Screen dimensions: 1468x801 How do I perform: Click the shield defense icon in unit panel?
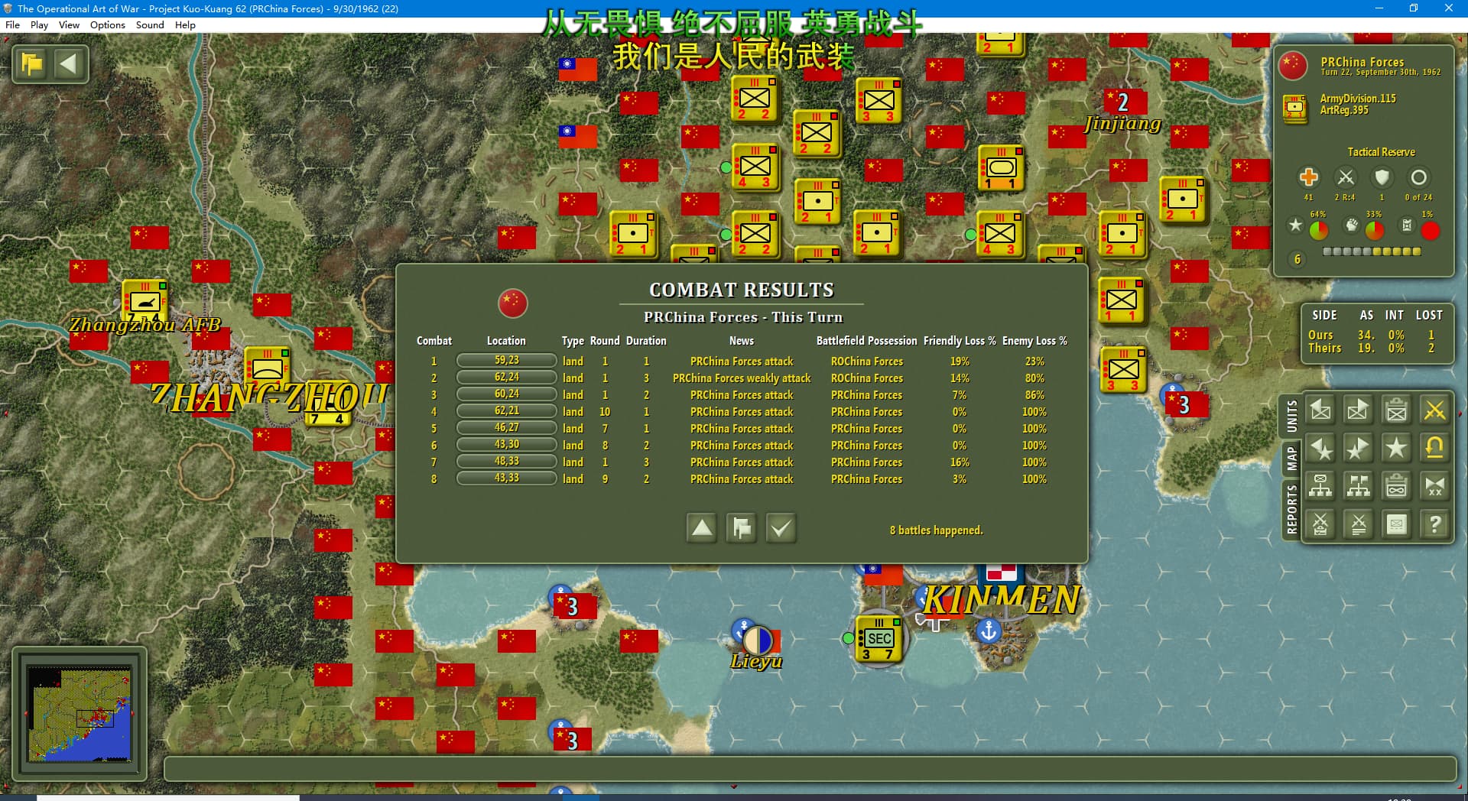pos(1382,177)
